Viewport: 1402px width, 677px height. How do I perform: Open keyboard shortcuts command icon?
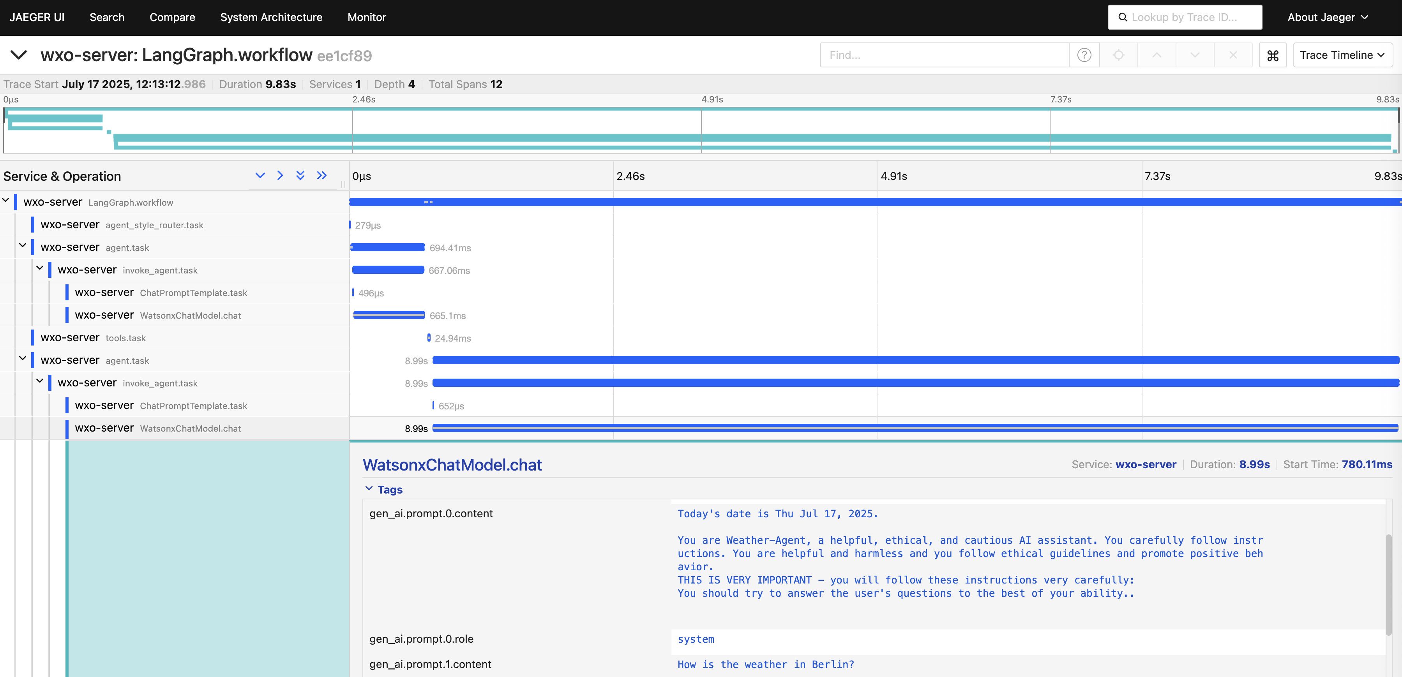[1273, 55]
